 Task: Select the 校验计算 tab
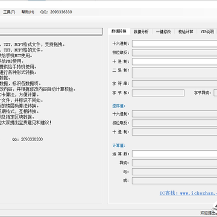[186, 31]
